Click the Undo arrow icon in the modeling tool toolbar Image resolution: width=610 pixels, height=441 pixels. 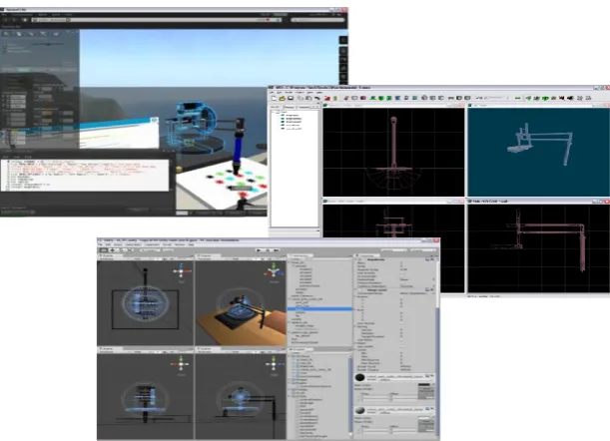(317, 98)
